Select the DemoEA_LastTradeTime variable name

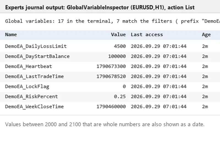[34, 76]
